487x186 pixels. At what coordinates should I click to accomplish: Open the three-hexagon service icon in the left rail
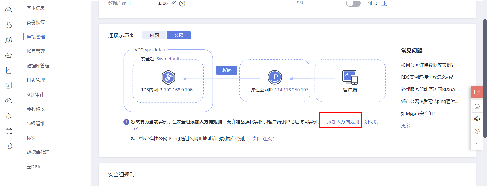pos(9,25)
